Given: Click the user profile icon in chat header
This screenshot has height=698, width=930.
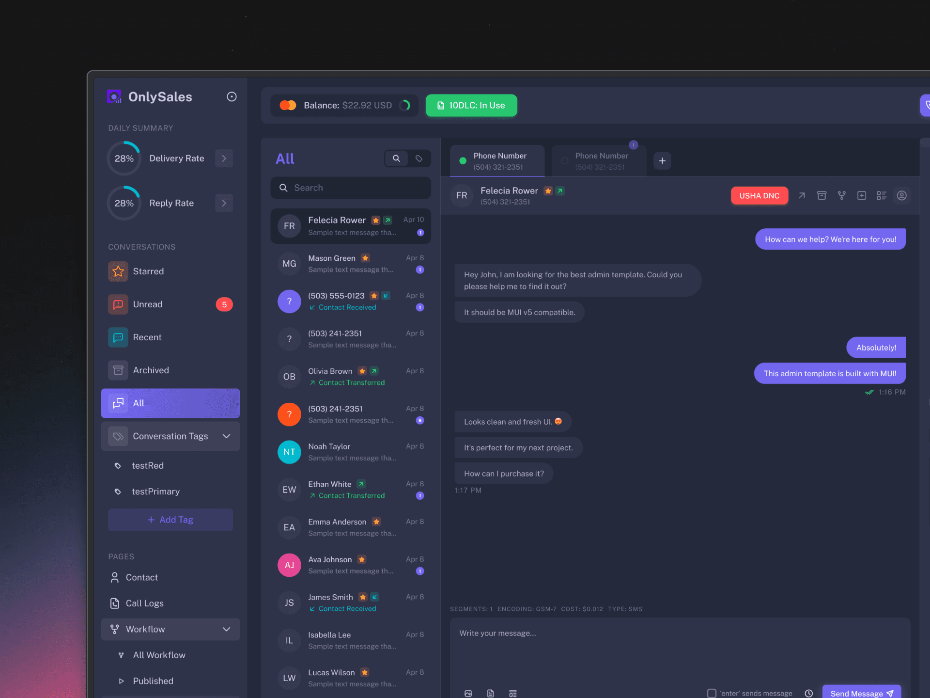Looking at the screenshot, I should pos(901,195).
